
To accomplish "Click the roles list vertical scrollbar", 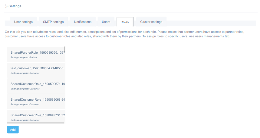I will (65, 49).
